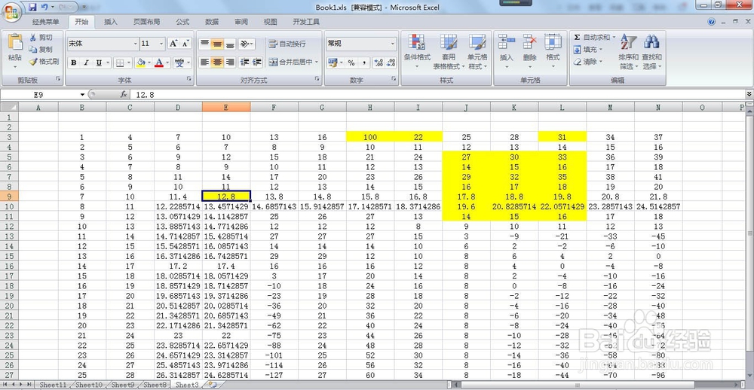Toggle center horizontal alignment
754x390 pixels.
(217, 62)
